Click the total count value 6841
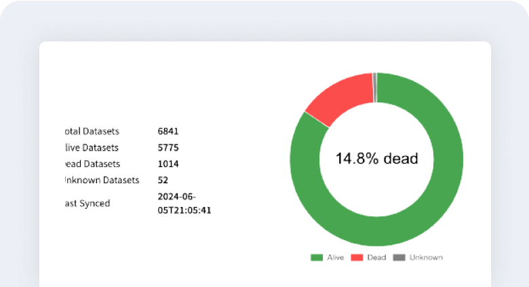529x287 pixels. (x=168, y=131)
